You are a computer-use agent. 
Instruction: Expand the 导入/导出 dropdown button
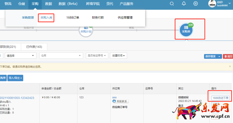15,78
